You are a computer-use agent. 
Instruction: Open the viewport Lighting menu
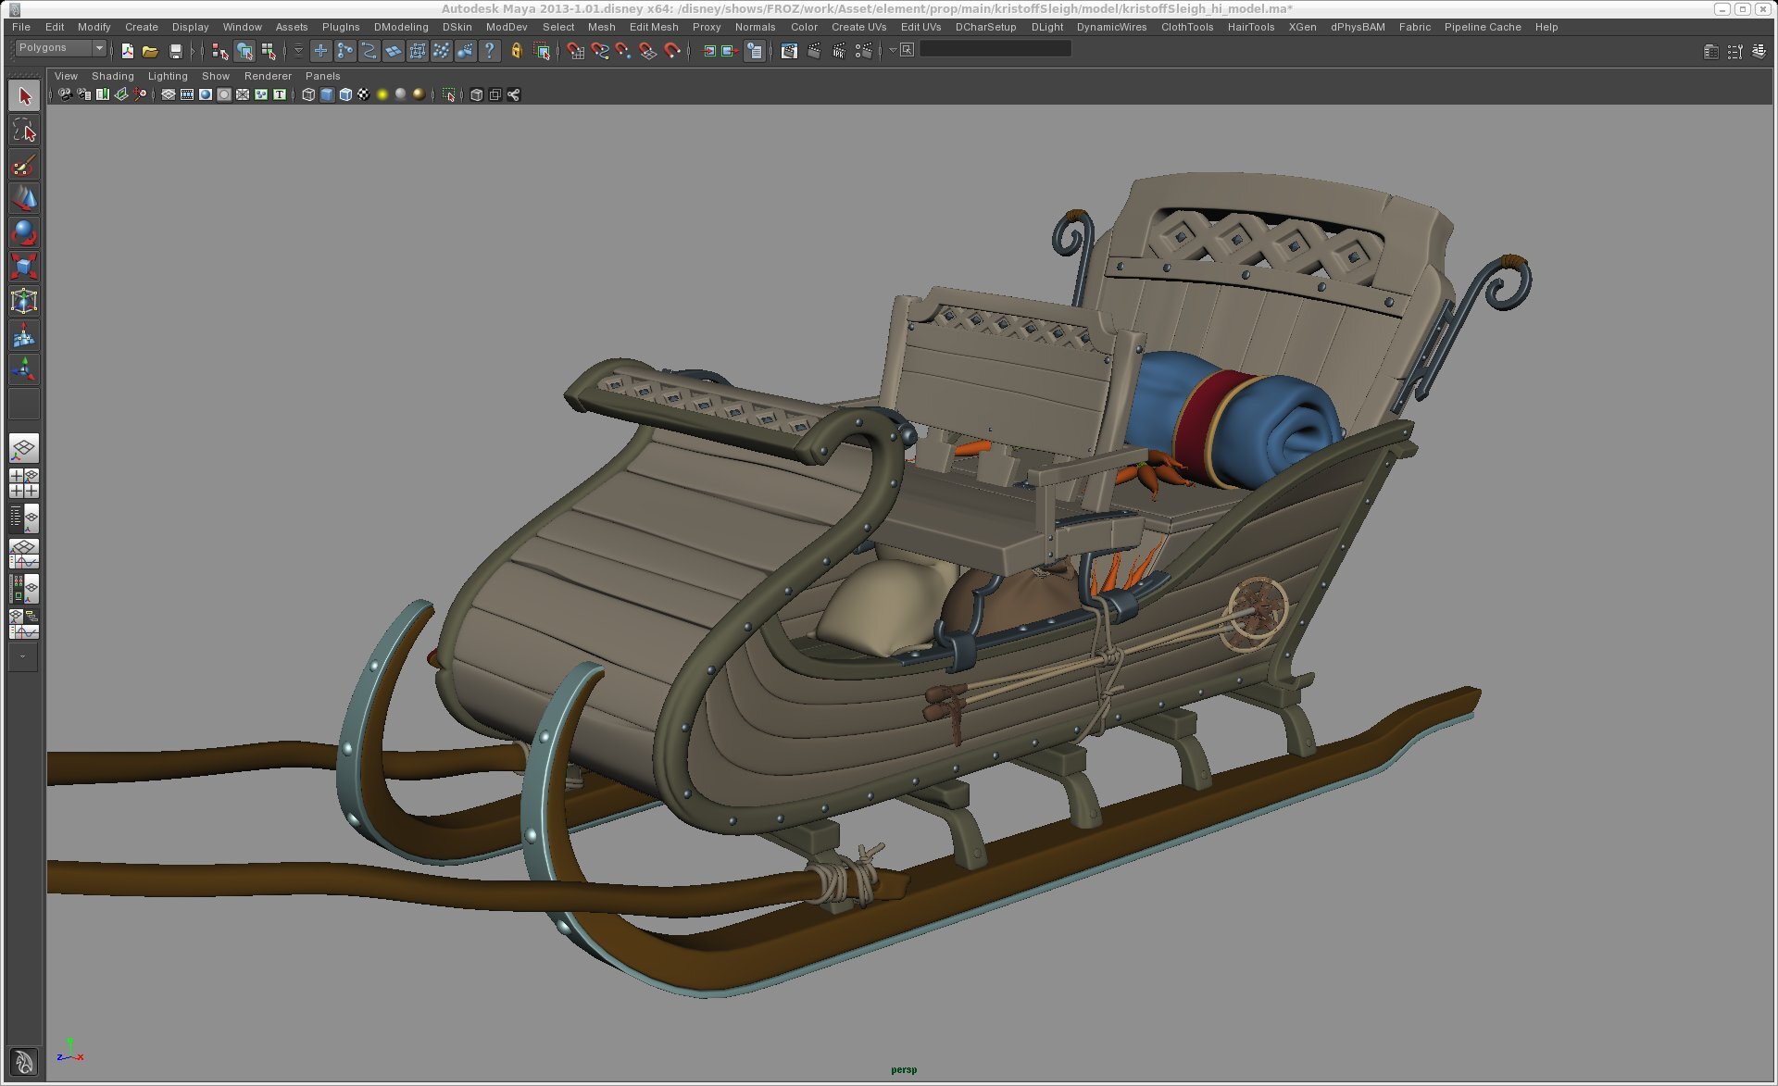[168, 76]
